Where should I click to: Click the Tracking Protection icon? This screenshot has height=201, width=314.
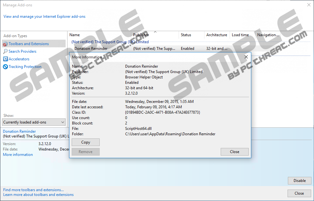pyautogui.click(x=5, y=66)
